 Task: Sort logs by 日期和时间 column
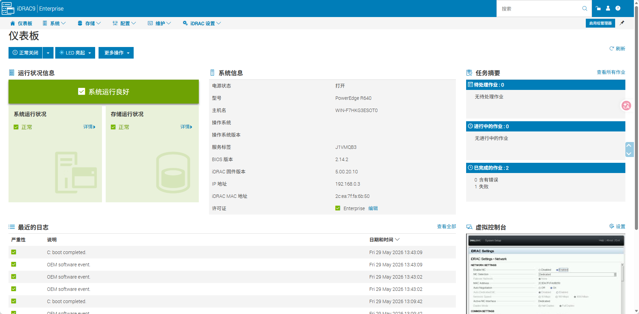(x=384, y=240)
